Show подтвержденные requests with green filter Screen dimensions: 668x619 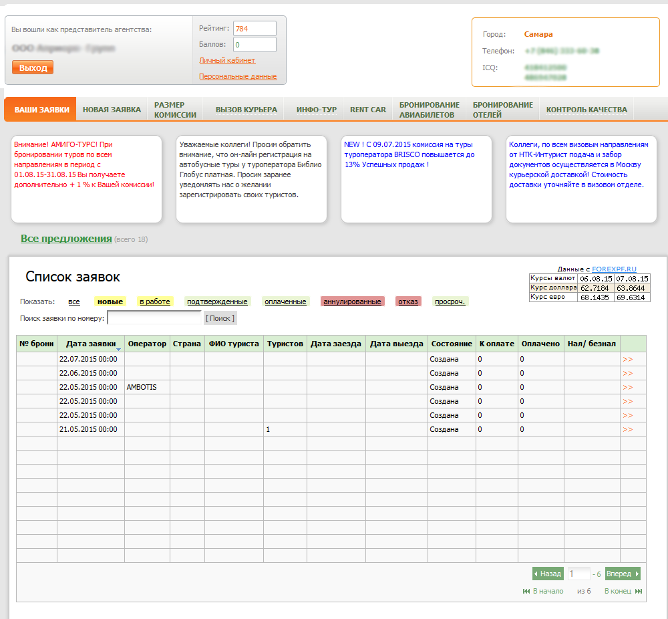point(217,301)
